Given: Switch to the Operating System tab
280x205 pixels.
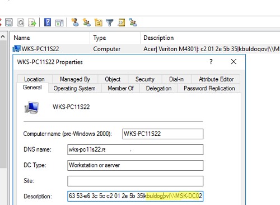Looking at the screenshot, I should pos(74,88).
